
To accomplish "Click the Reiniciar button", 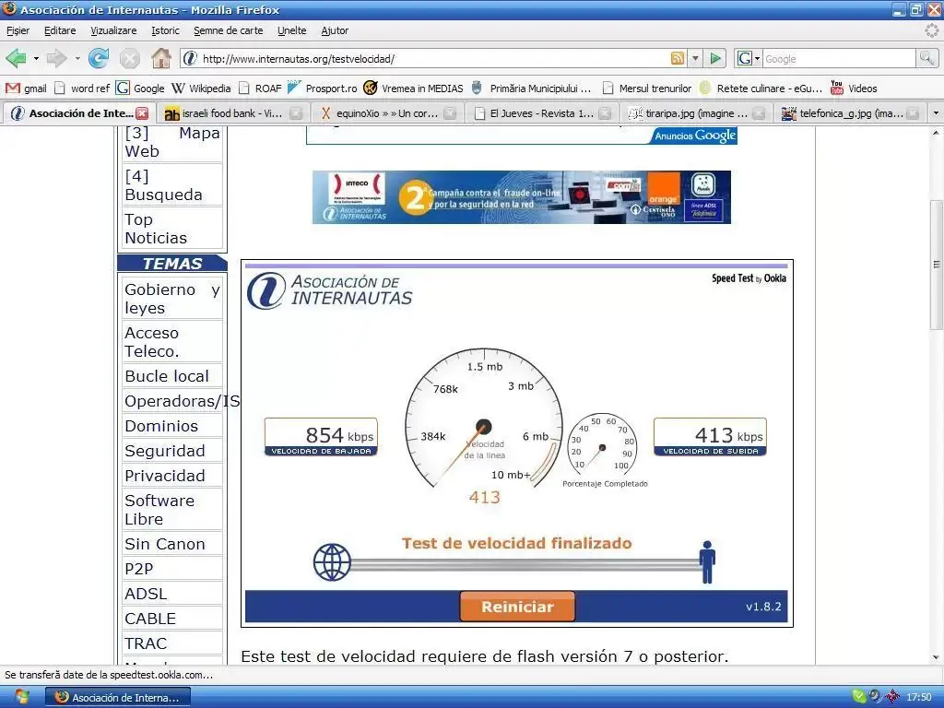I will [517, 607].
